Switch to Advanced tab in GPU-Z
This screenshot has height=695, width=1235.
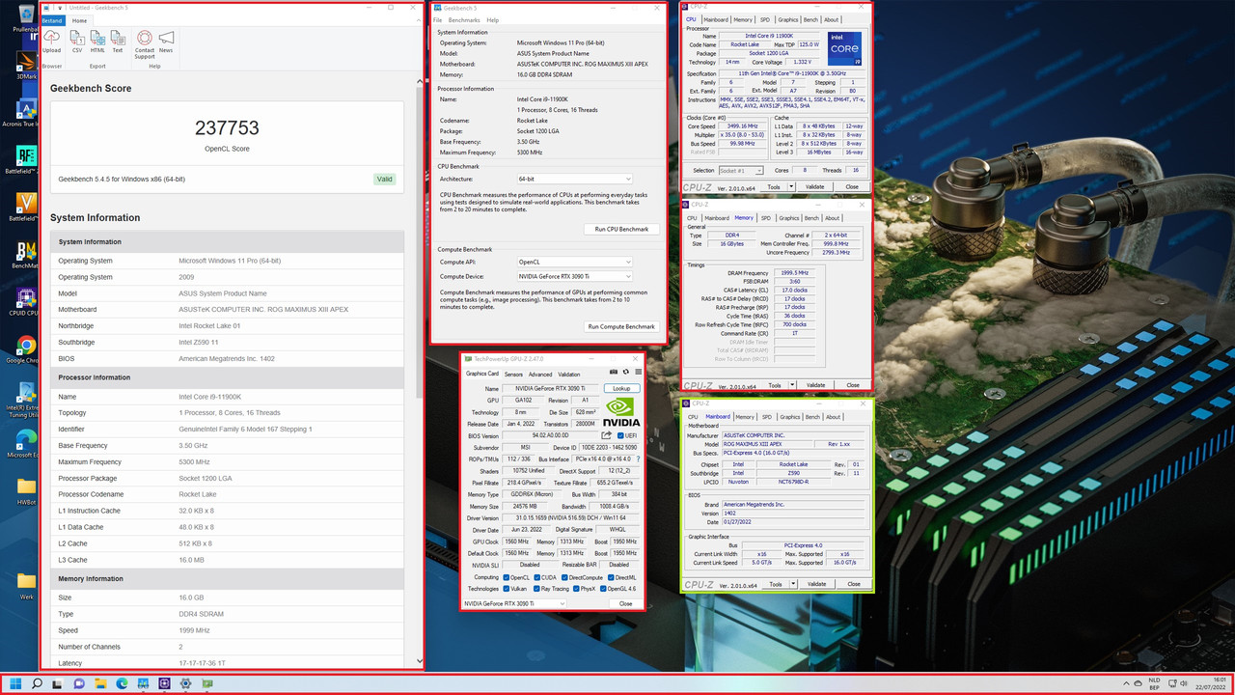[540, 375]
